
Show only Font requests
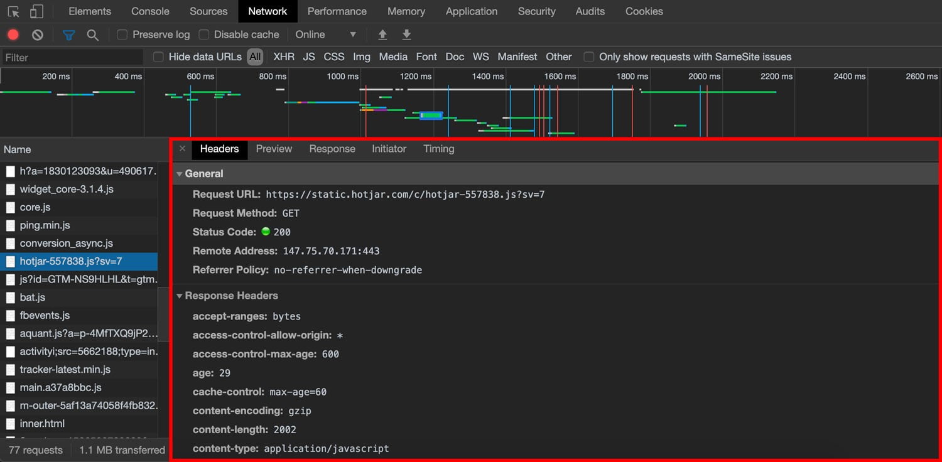pos(426,56)
